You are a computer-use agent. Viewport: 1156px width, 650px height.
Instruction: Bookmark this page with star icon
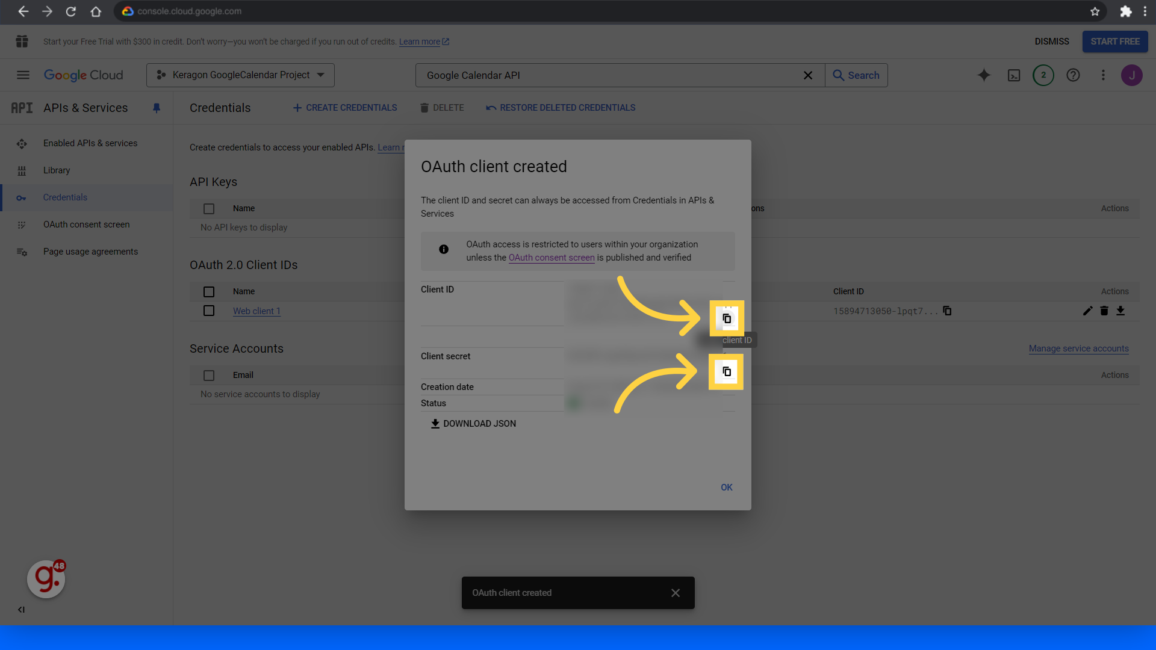tap(1095, 11)
